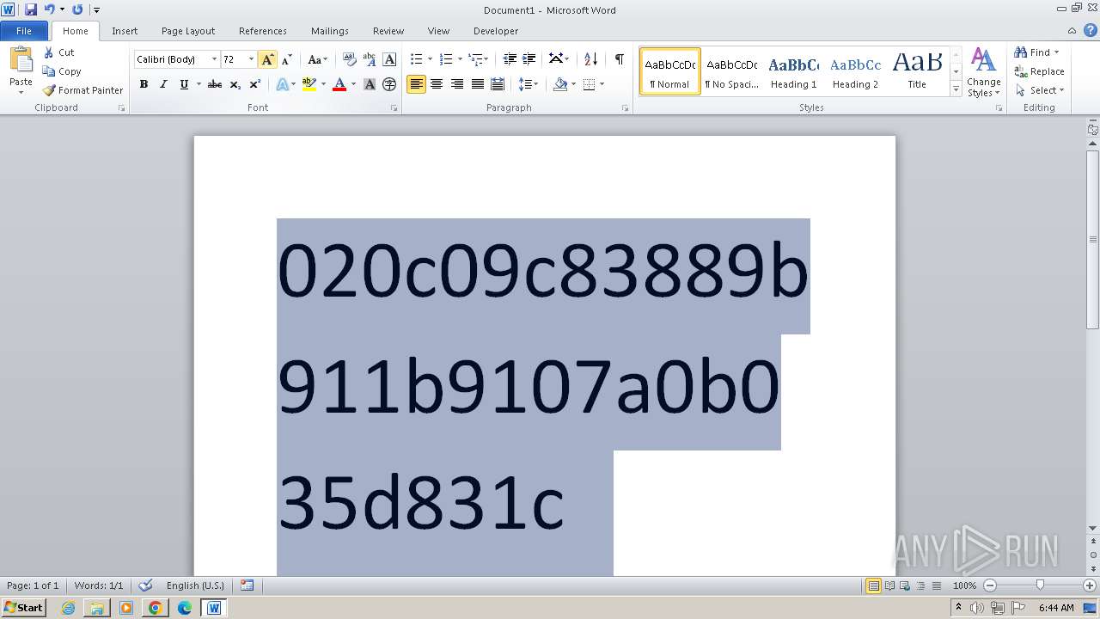Set alignment to Align Left
The height and width of the screenshot is (619, 1100).
tap(416, 84)
